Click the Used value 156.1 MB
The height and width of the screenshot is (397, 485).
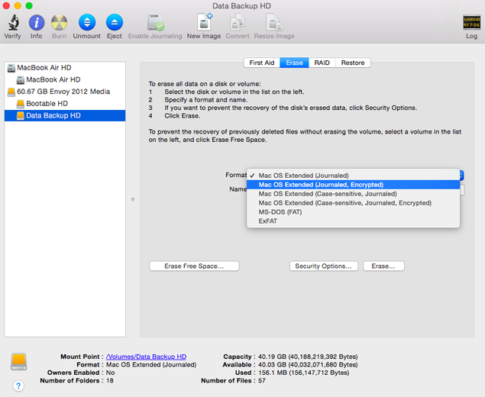(303, 373)
